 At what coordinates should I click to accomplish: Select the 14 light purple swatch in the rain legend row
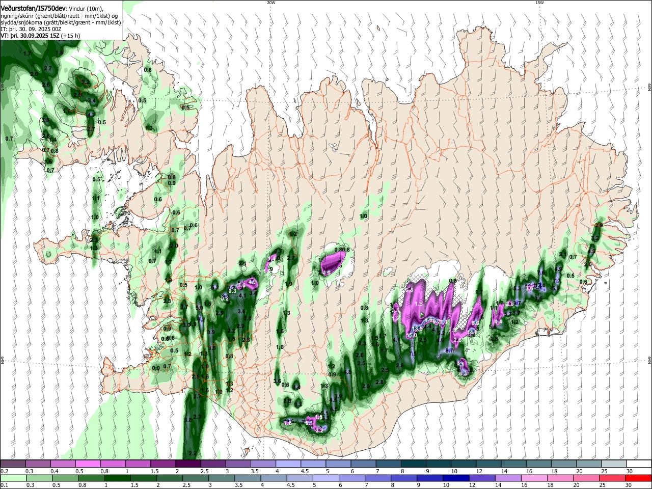point(507,478)
